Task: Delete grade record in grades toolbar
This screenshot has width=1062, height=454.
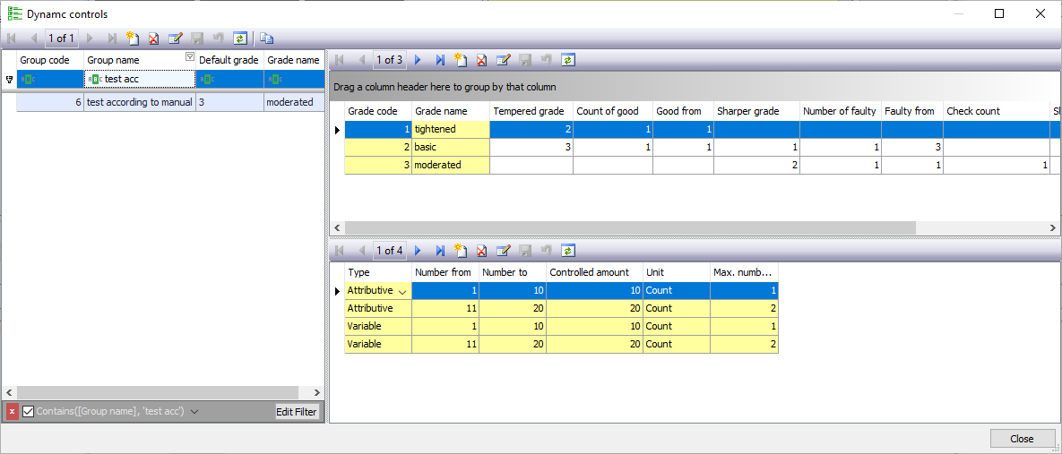Action: pyautogui.click(x=481, y=60)
